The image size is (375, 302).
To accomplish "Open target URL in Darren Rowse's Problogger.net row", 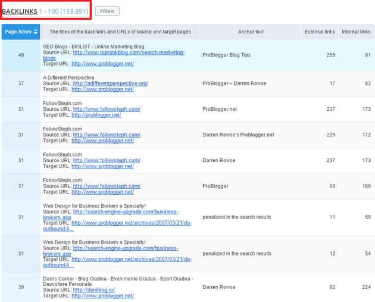I will 102,141.
